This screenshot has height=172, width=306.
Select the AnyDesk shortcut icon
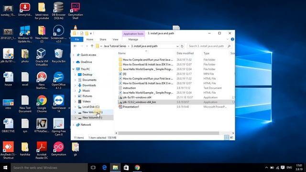coord(8,150)
